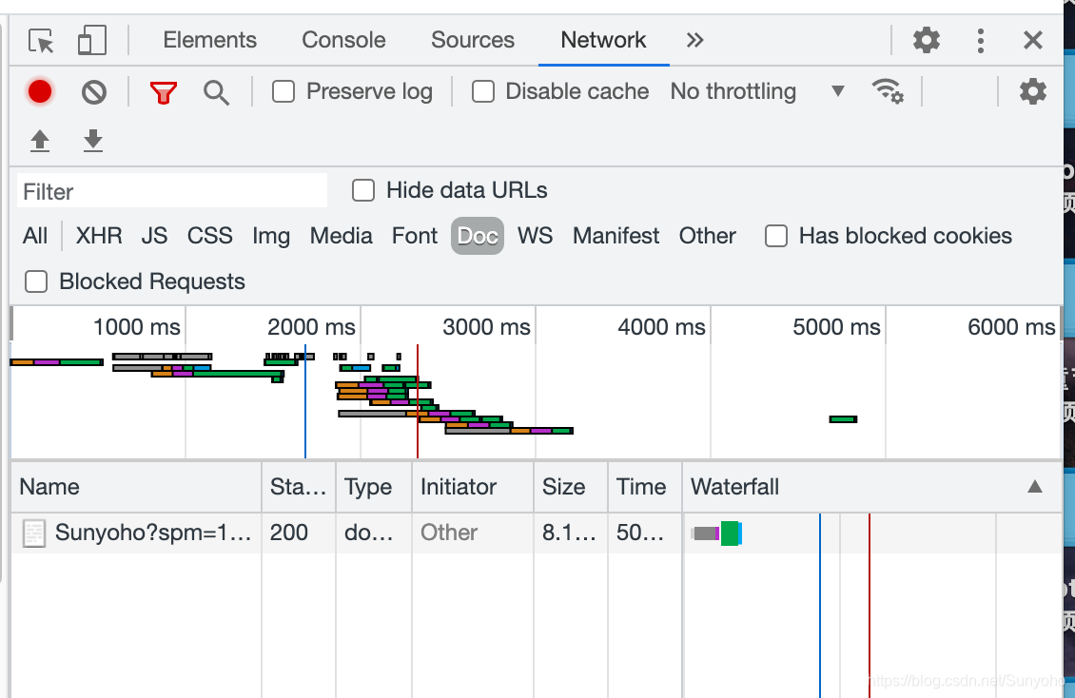This screenshot has width=1075, height=698.
Task: Open the three-dot customize DevTools menu
Action: (981, 40)
